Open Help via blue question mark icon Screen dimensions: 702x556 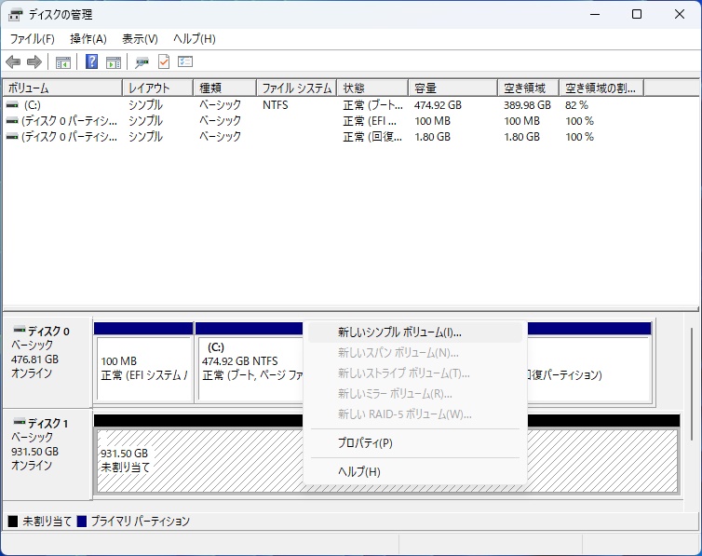point(92,62)
